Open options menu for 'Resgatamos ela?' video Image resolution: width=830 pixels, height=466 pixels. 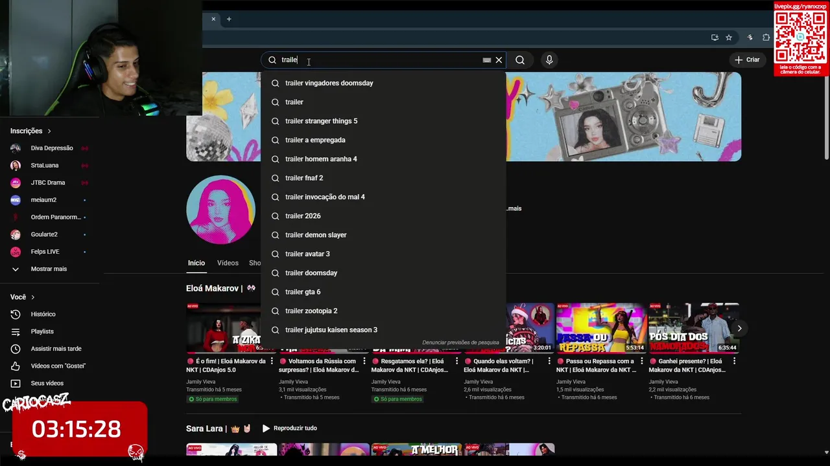(x=456, y=361)
